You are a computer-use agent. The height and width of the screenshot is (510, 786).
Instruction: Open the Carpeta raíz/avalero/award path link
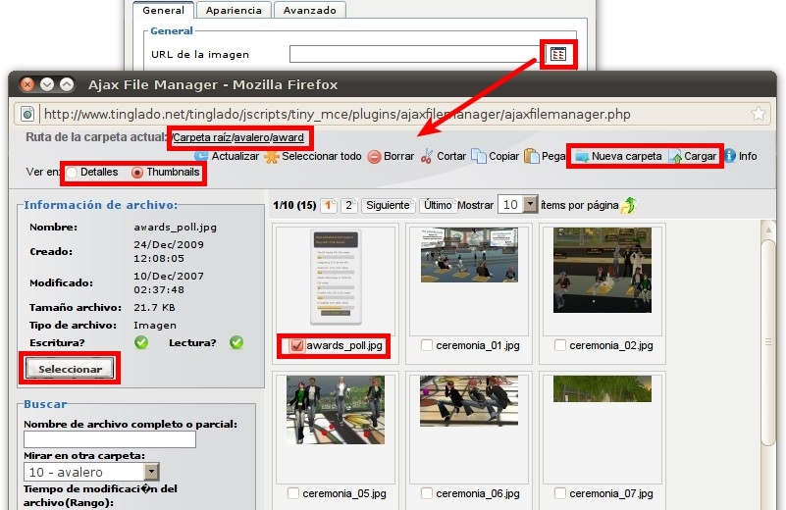tap(238, 137)
